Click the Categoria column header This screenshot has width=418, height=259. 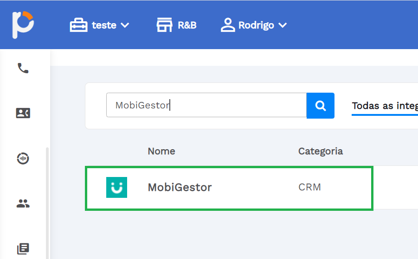(321, 151)
